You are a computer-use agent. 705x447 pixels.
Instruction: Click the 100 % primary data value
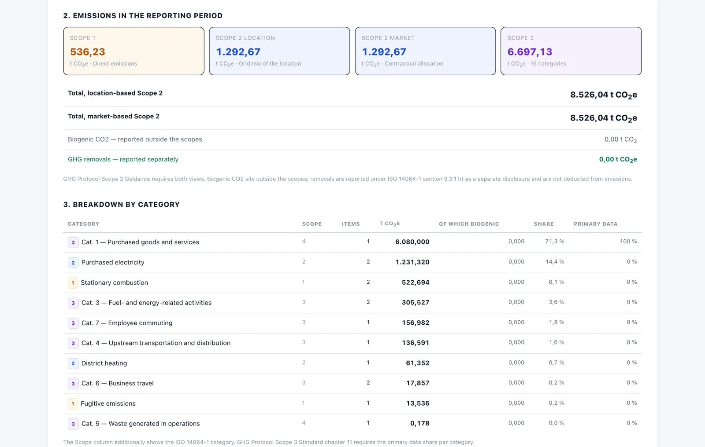coord(628,242)
